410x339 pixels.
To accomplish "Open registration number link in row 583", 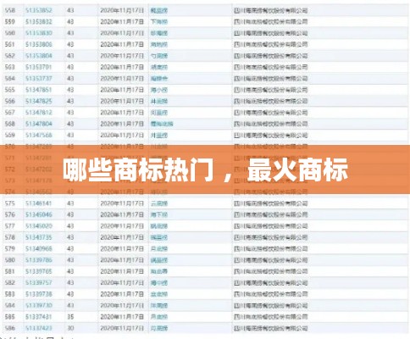I will coord(39,294).
